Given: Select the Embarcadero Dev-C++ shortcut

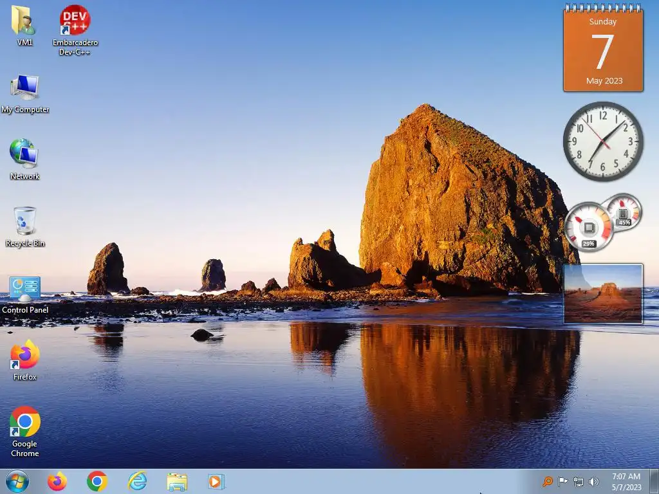Looking at the screenshot, I should point(75,30).
